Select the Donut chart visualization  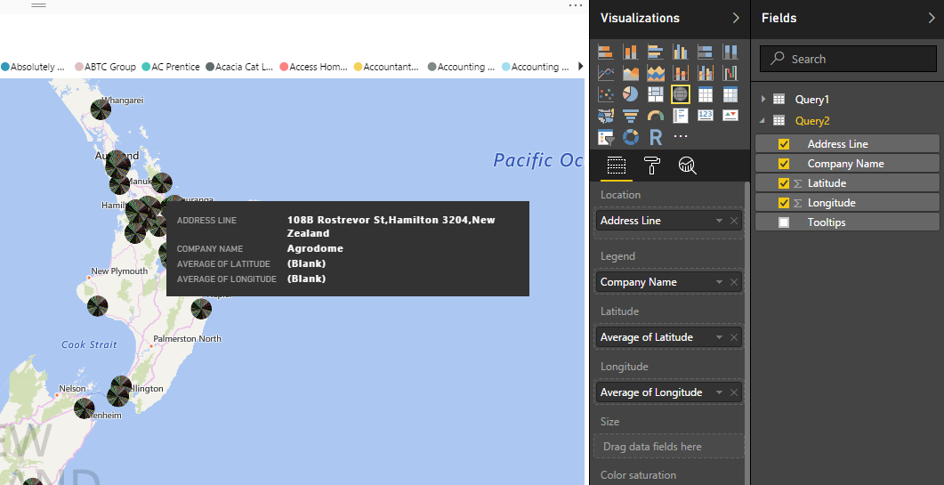click(630, 137)
